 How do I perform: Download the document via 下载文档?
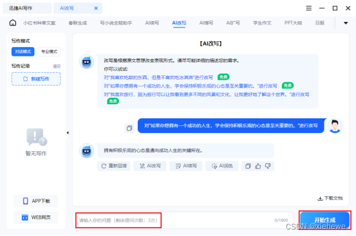tap(330, 198)
